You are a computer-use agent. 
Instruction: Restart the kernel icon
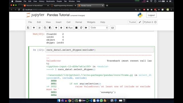[x=81, y=28]
